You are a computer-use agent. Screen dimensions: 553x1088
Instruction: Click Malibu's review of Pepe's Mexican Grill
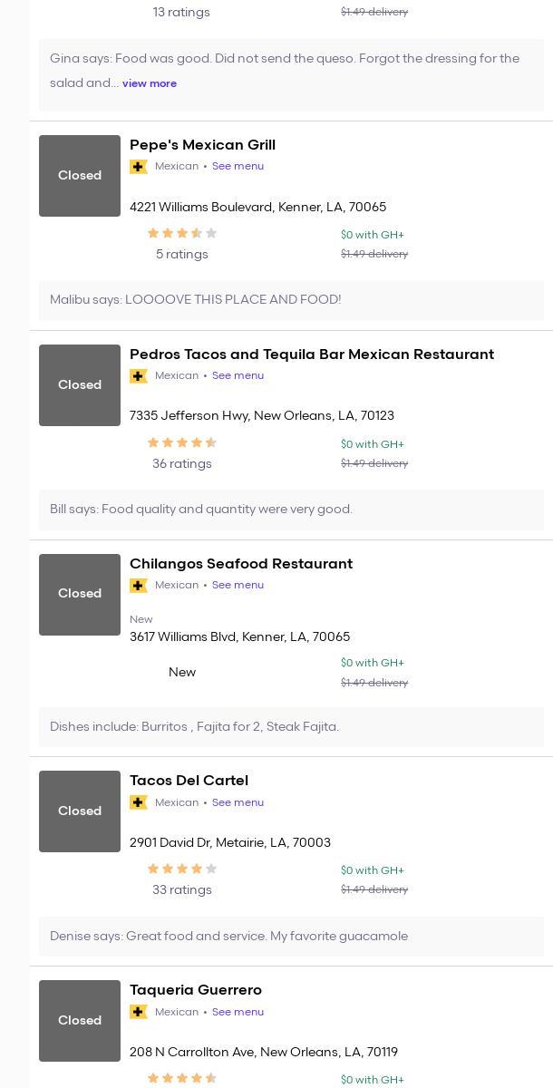tap(196, 300)
